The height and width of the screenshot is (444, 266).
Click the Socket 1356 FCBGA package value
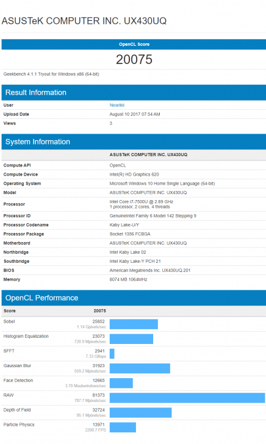coord(130,234)
